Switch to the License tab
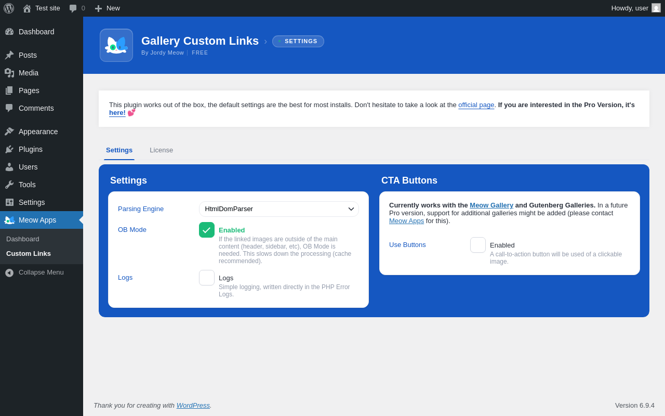 point(162,150)
